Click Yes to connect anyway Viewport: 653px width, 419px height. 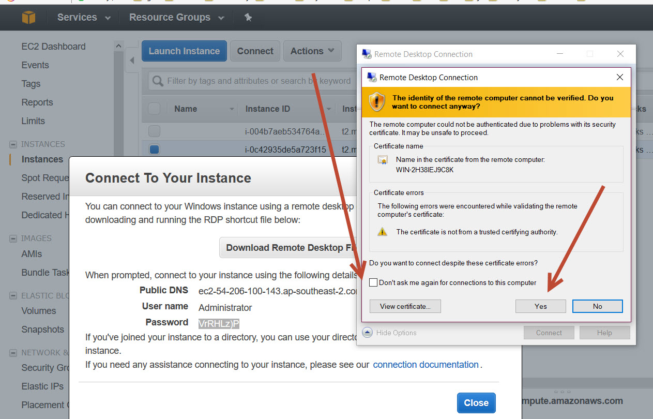click(x=540, y=306)
